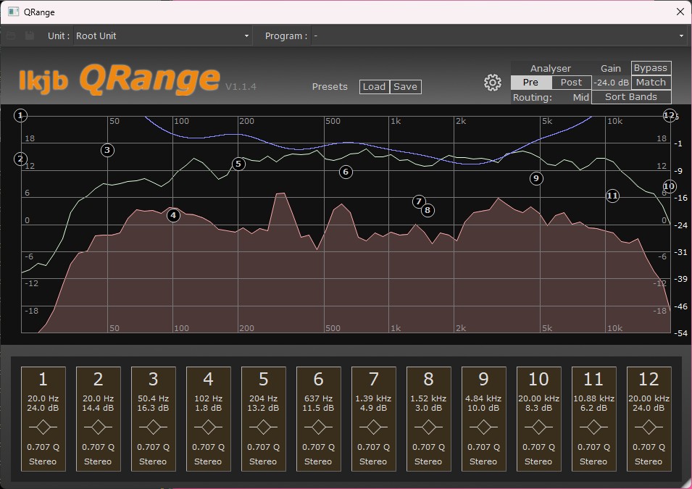Load a preset with Load button
This screenshot has width=692, height=489.
pos(374,87)
